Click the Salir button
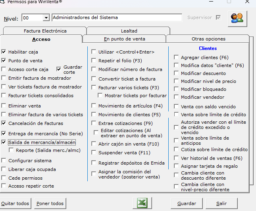The width and height of the screenshot is (256, 211). [x=221, y=203]
